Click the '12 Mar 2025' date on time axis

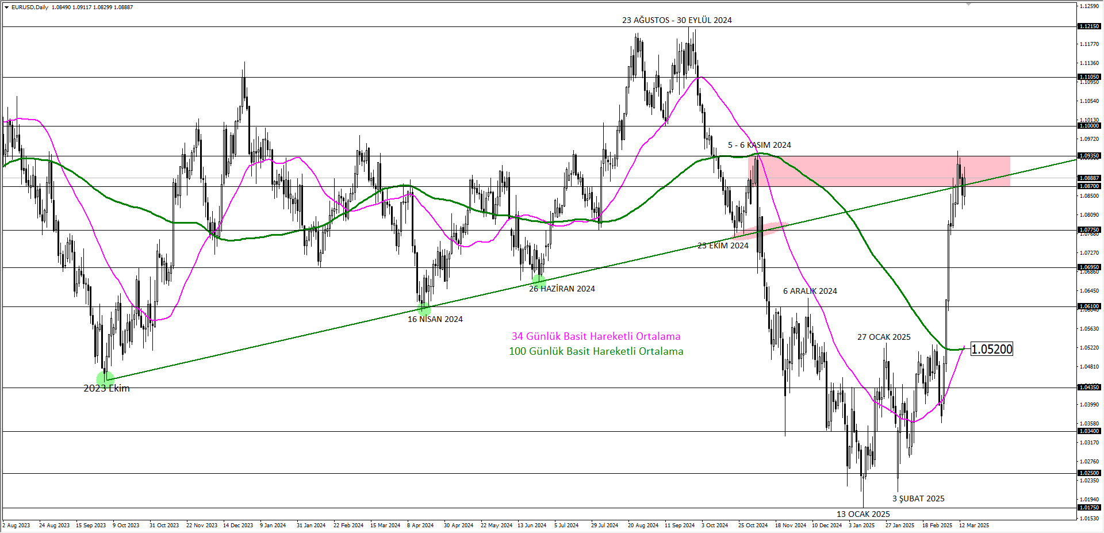974,526
